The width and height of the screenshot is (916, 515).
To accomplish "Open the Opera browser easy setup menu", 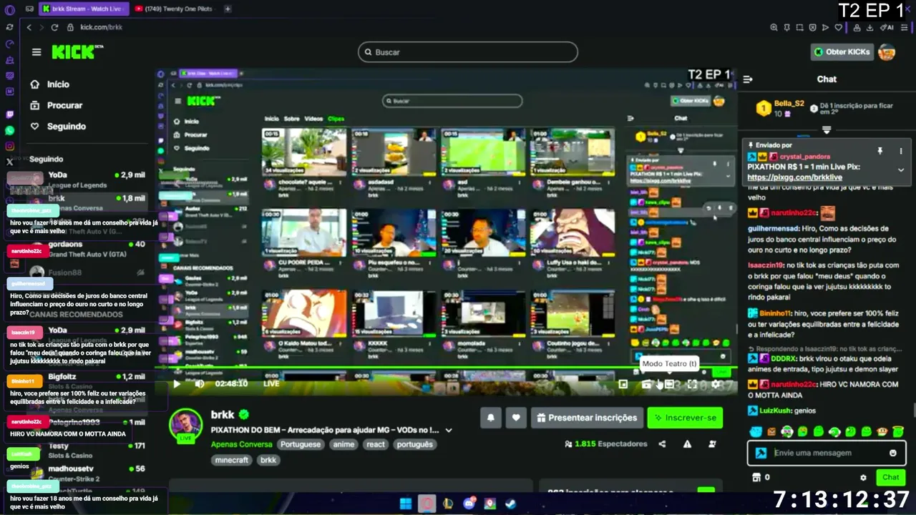I will point(905,27).
